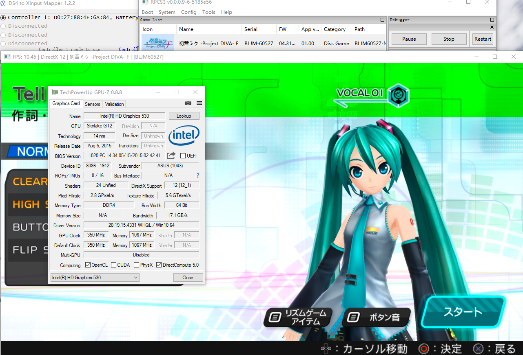The height and width of the screenshot is (355, 523).
Task: Click the Lookup button in GPU-Z
Action: point(184,116)
